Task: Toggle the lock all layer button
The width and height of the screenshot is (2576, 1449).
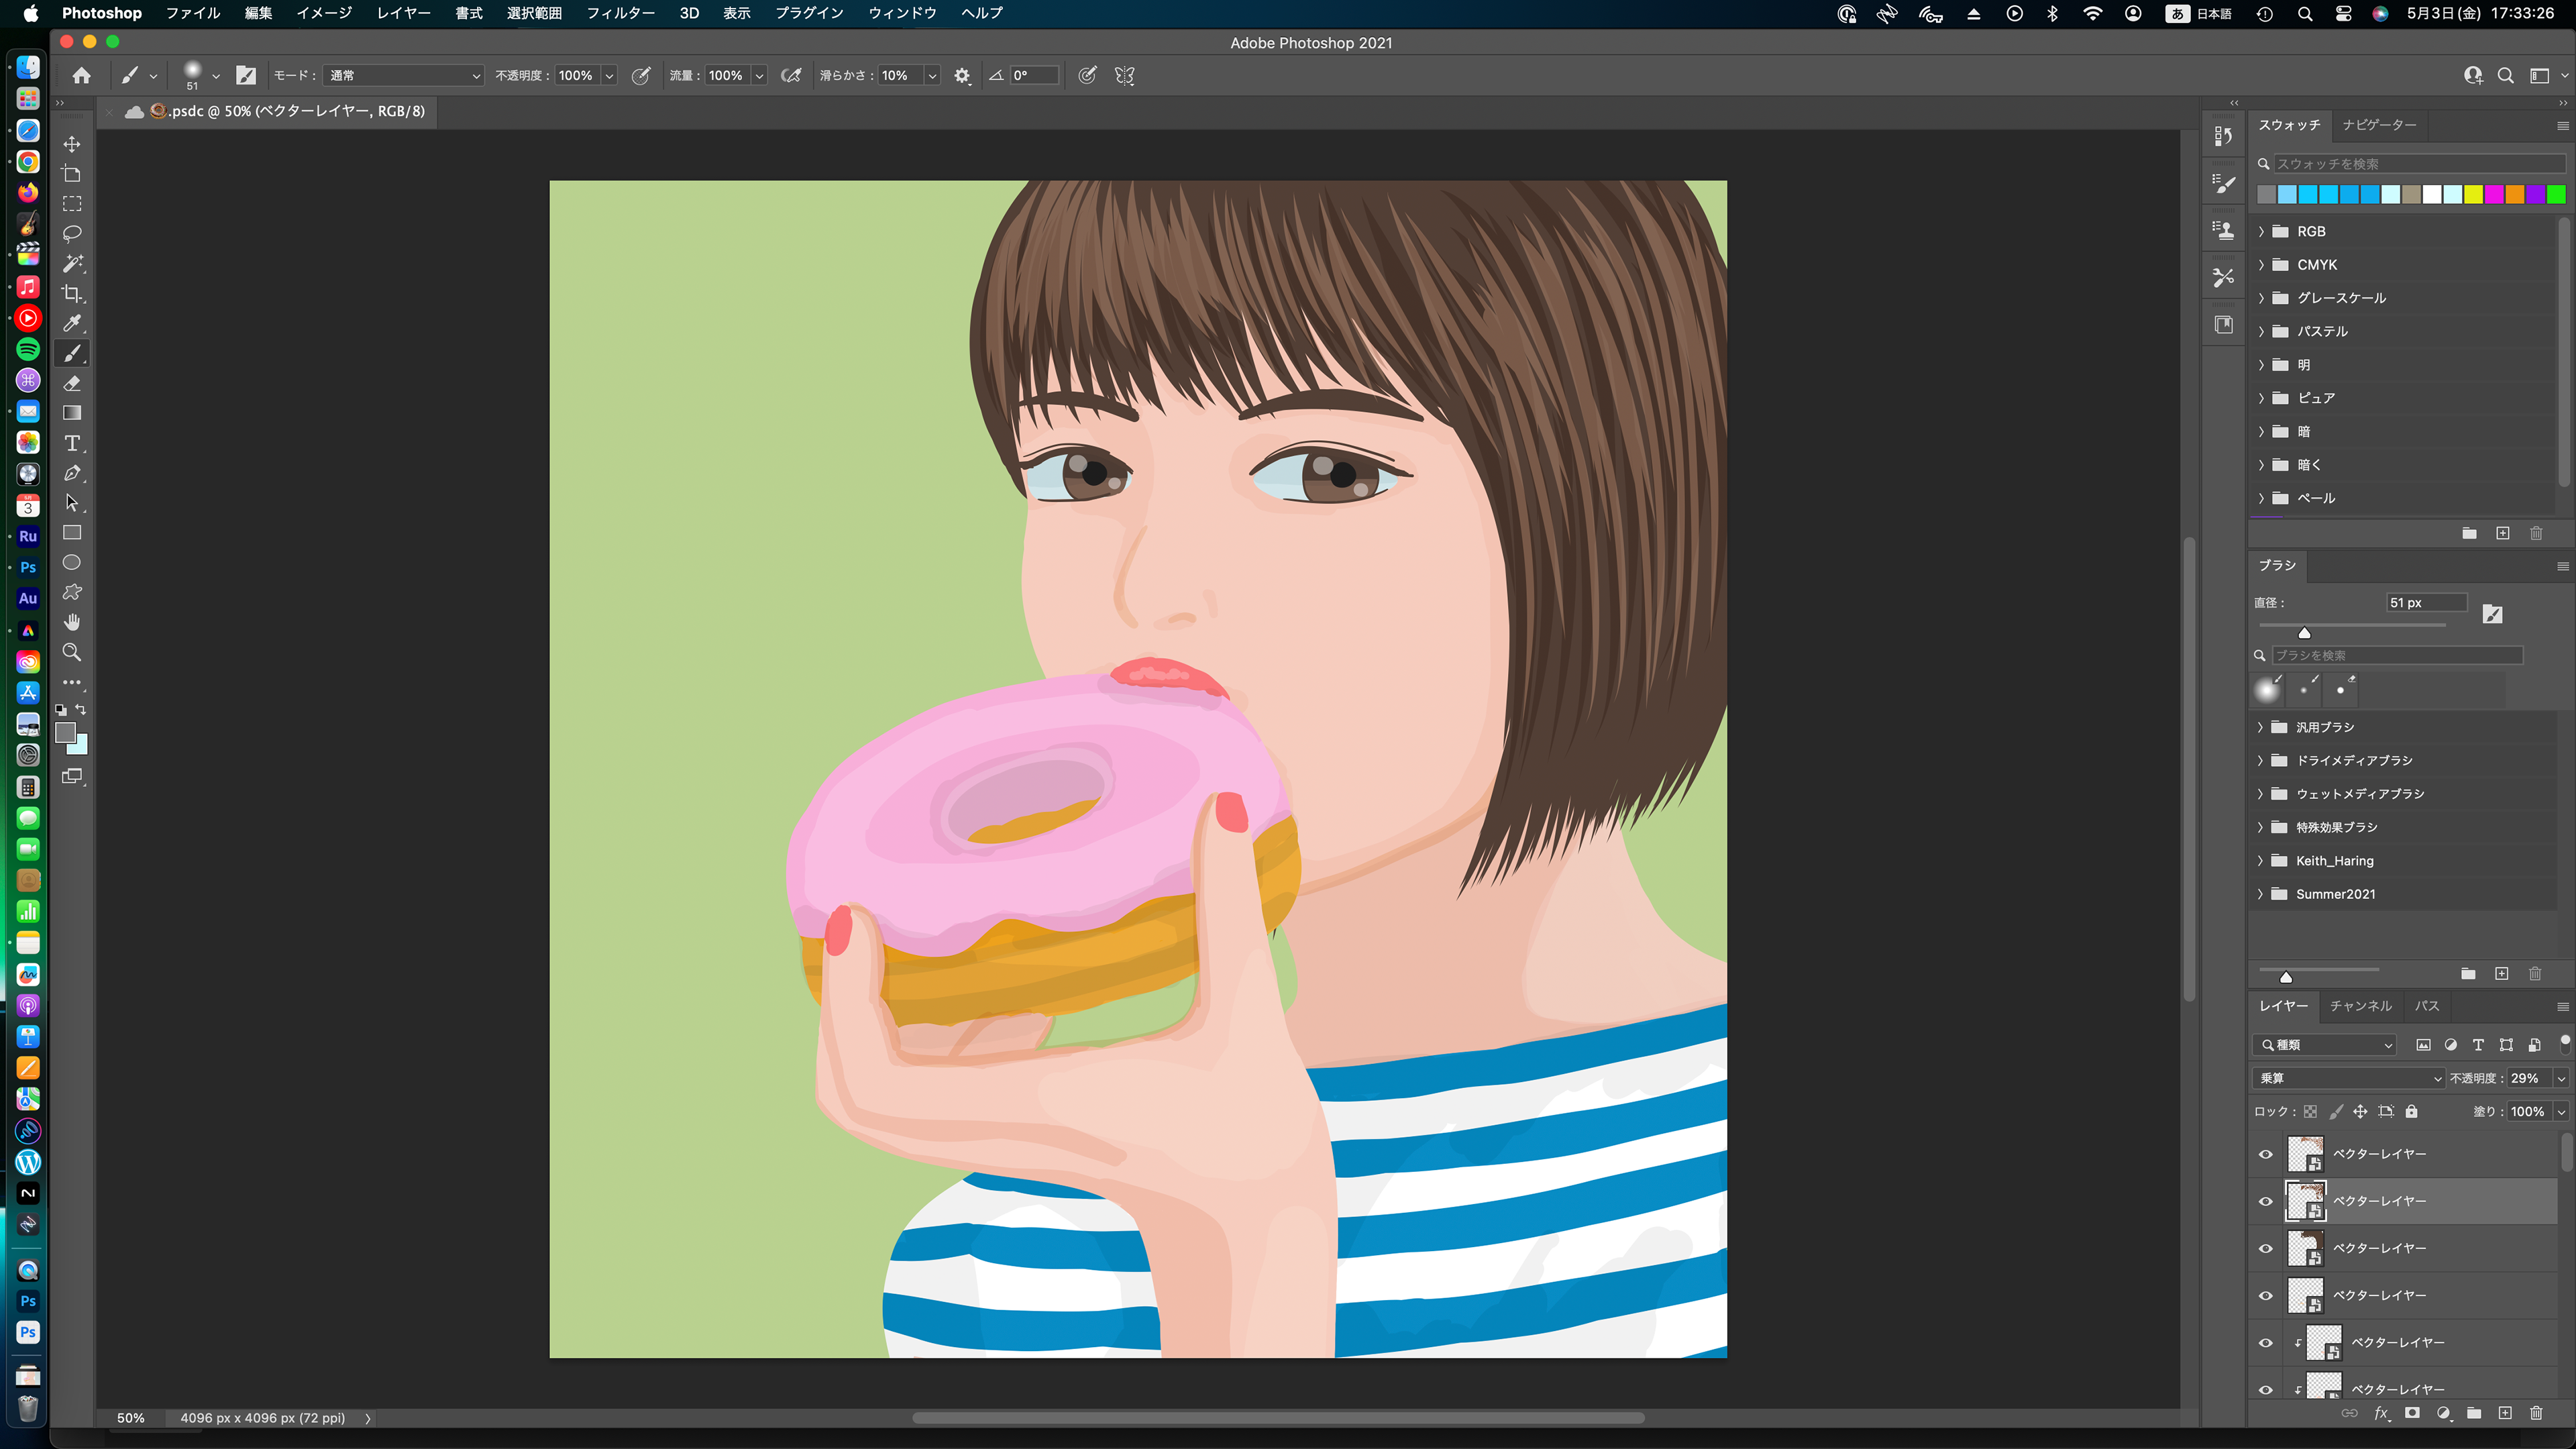Action: [x=2411, y=1111]
